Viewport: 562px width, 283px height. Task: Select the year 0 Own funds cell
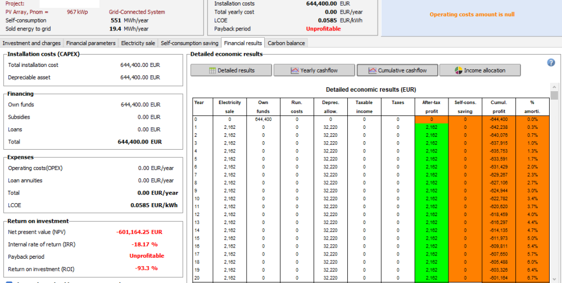[x=263, y=119]
